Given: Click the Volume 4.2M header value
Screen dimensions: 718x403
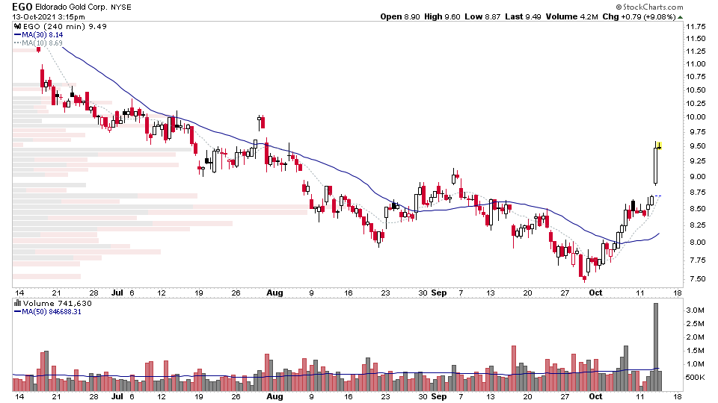Looking at the screenshot, I should [571, 17].
